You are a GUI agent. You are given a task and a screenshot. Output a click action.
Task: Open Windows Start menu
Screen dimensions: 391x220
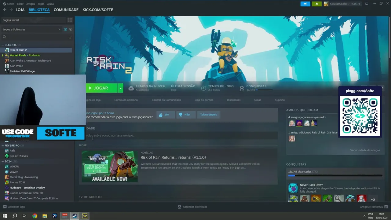click(5, 216)
